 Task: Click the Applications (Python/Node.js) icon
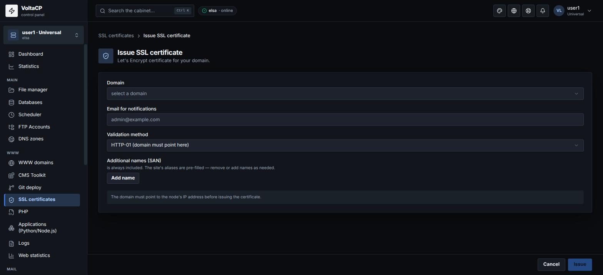[12, 228]
